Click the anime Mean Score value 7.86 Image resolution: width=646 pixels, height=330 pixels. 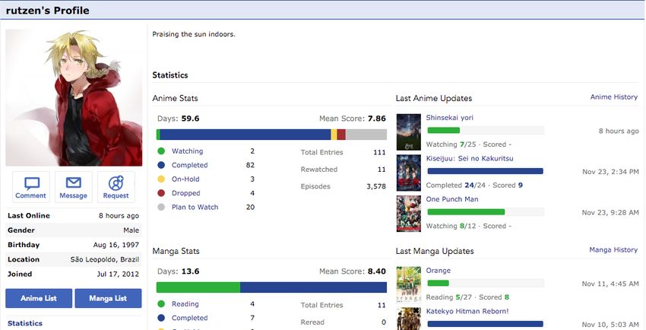pyautogui.click(x=376, y=119)
